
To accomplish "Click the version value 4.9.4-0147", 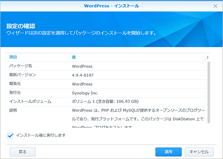I will point(83,75).
